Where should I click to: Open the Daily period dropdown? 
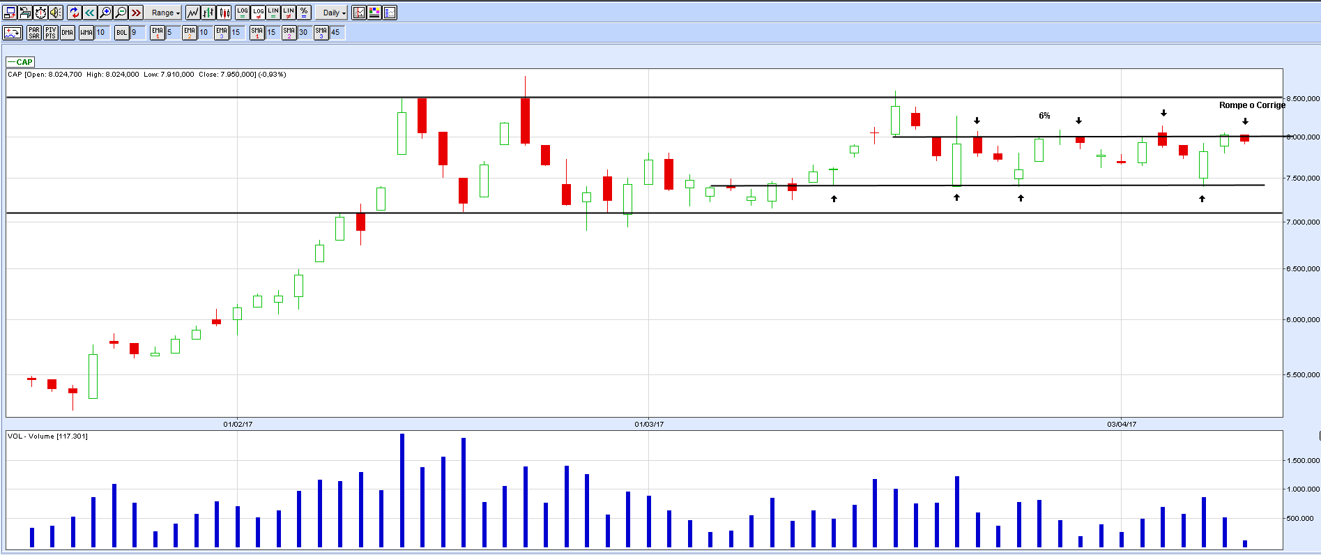(x=332, y=13)
